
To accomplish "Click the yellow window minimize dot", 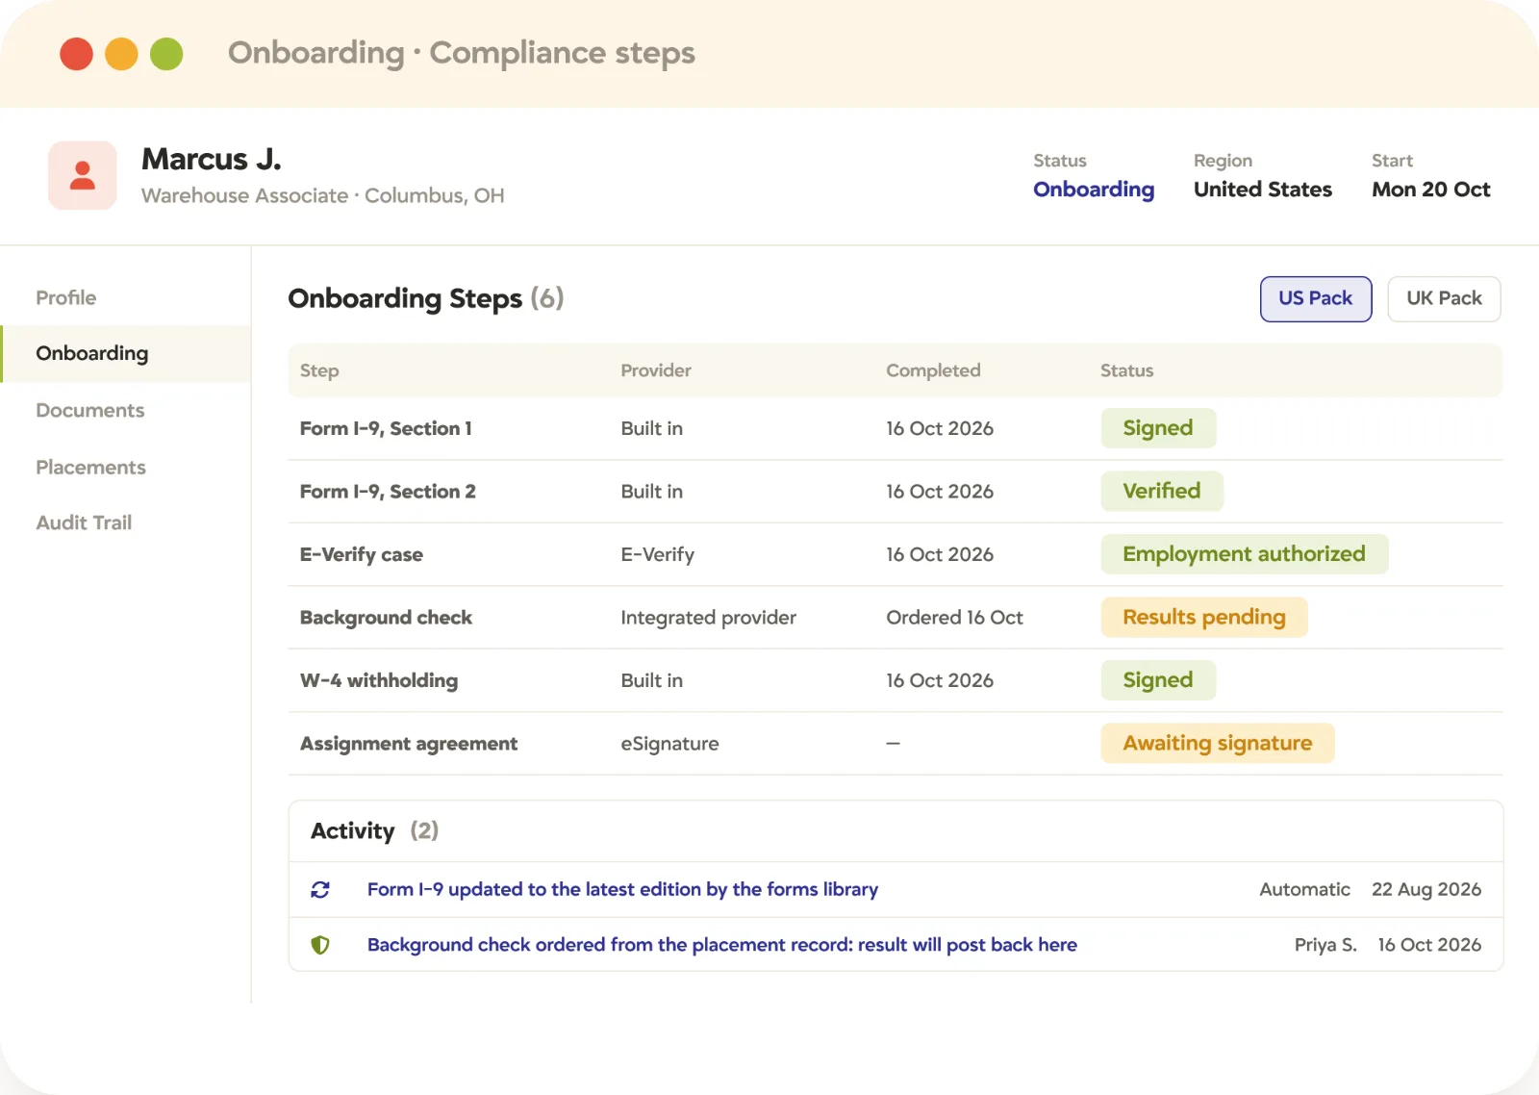I will click(121, 54).
